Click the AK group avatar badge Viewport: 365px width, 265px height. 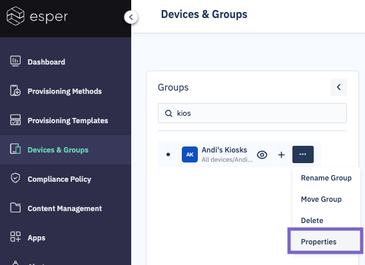(x=190, y=154)
